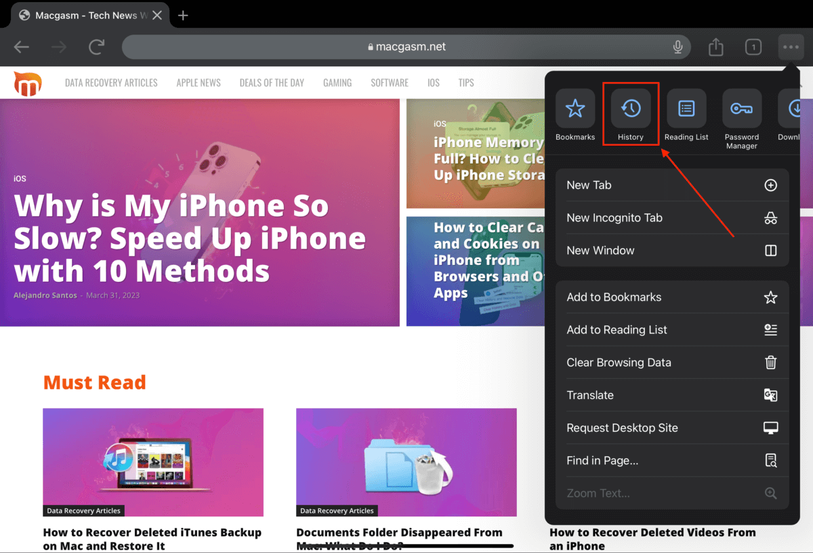813x553 pixels.
Task: Click the back navigation arrow
Action: pyautogui.click(x=22, y=47)
